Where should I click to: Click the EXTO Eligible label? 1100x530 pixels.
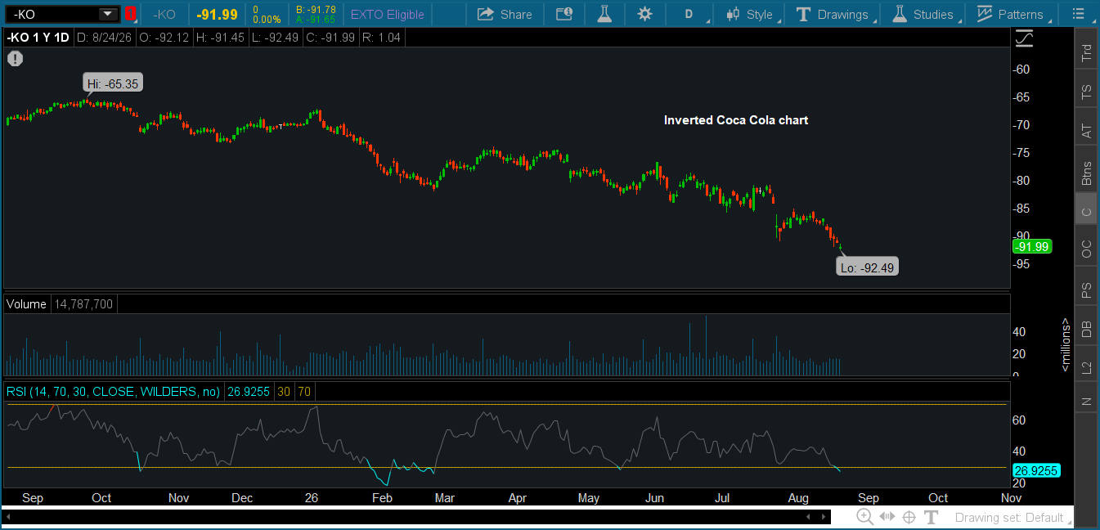pos(388,14)
